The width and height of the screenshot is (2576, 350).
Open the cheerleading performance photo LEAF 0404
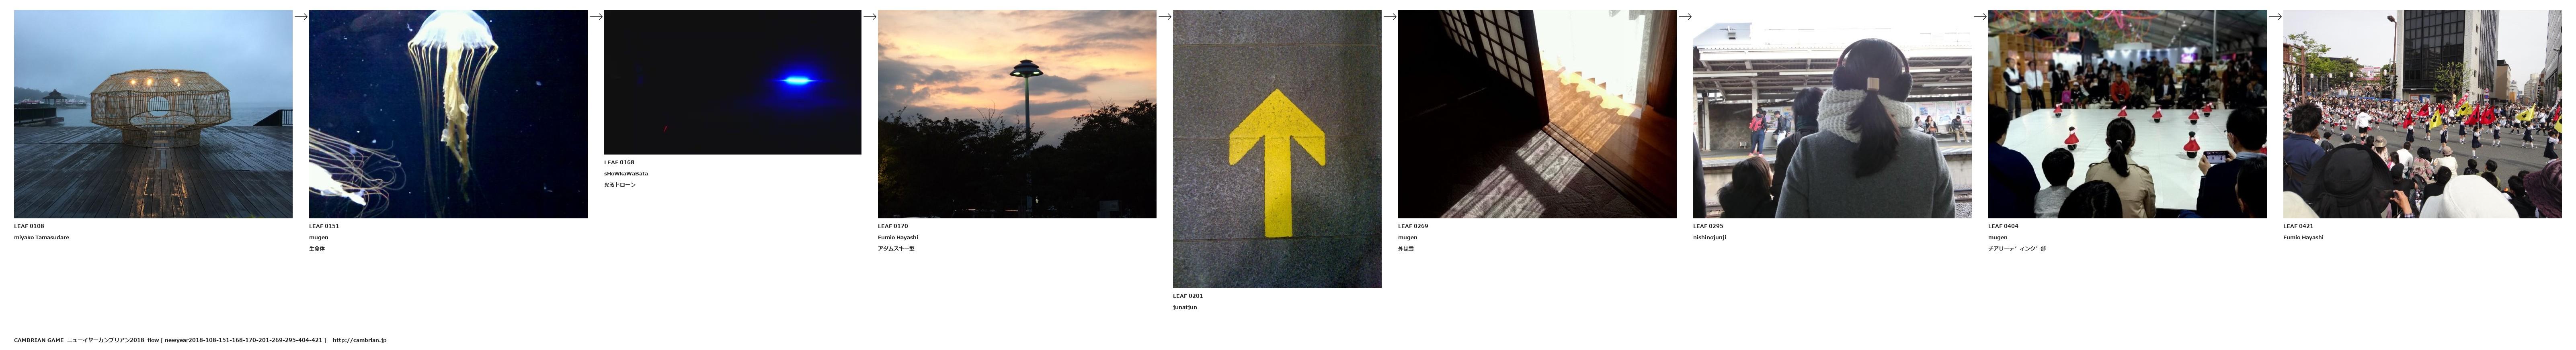2127,114
